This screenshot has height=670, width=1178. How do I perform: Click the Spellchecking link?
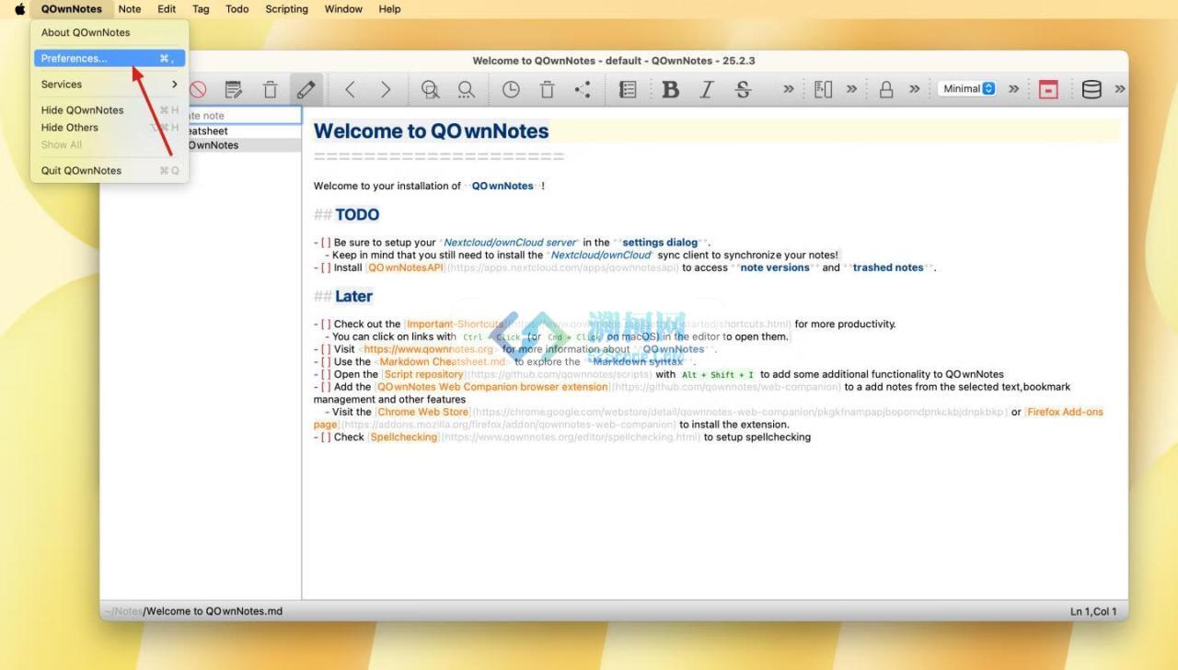[404, 437]
